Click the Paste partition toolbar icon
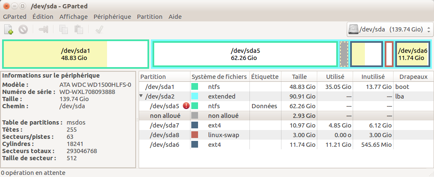Image resolution: width=434 pixels, height=177 pixels. [x=78, y=29]
